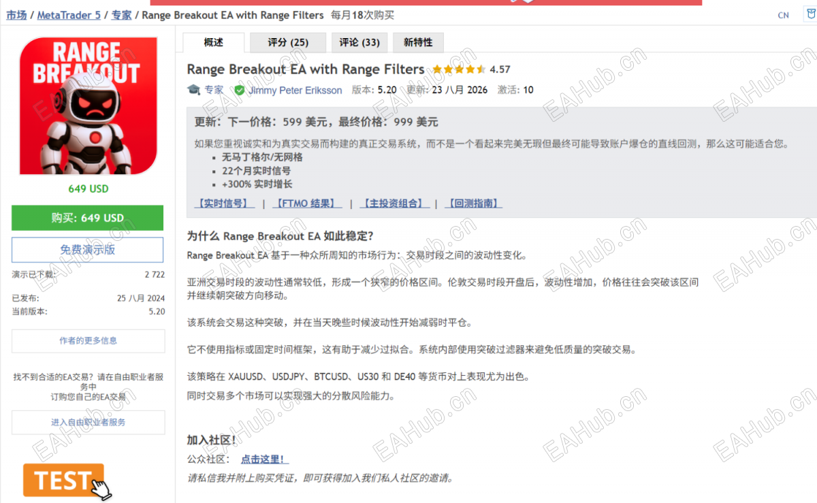Open 作者的更多信息 button
Viewport: 817px width, 503px height.
pyautogui.click(x=88, y=341)
